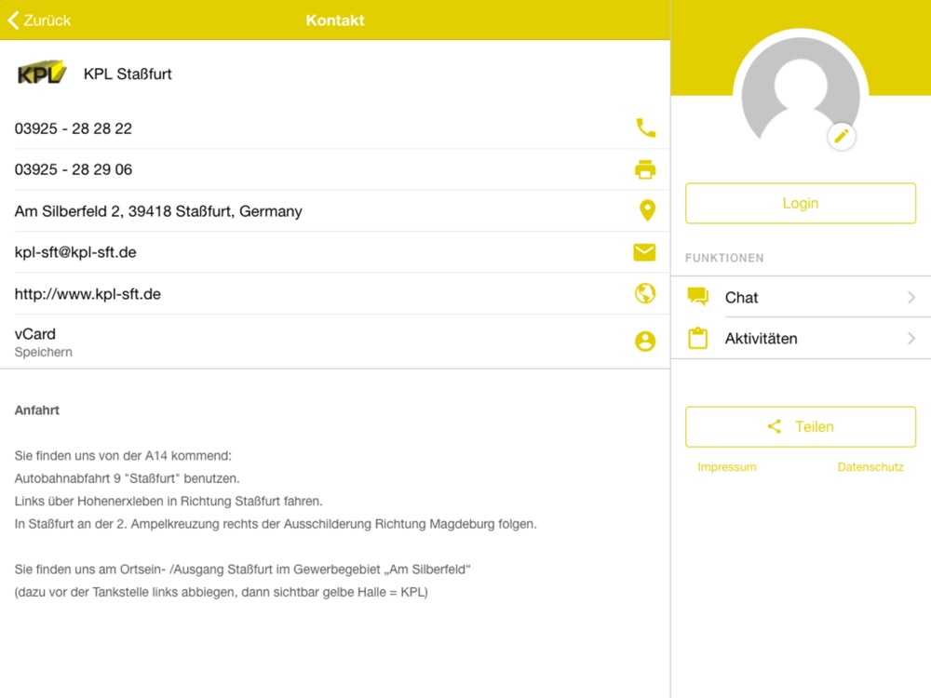
Task: Click the line 'Autobahnabfahrt 9 "Staßfurt" benutzen.'
Action: [x=127, y=478]
